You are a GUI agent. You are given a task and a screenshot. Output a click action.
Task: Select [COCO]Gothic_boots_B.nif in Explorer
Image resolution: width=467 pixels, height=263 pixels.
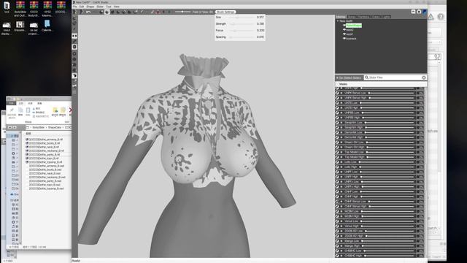pyautogui.click(x=44, y=143)
